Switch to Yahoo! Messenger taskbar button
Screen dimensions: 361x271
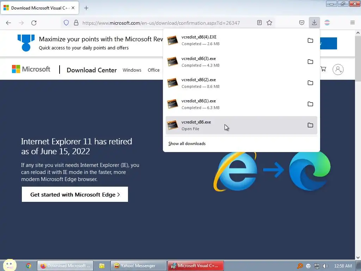[x=138, y=266]
